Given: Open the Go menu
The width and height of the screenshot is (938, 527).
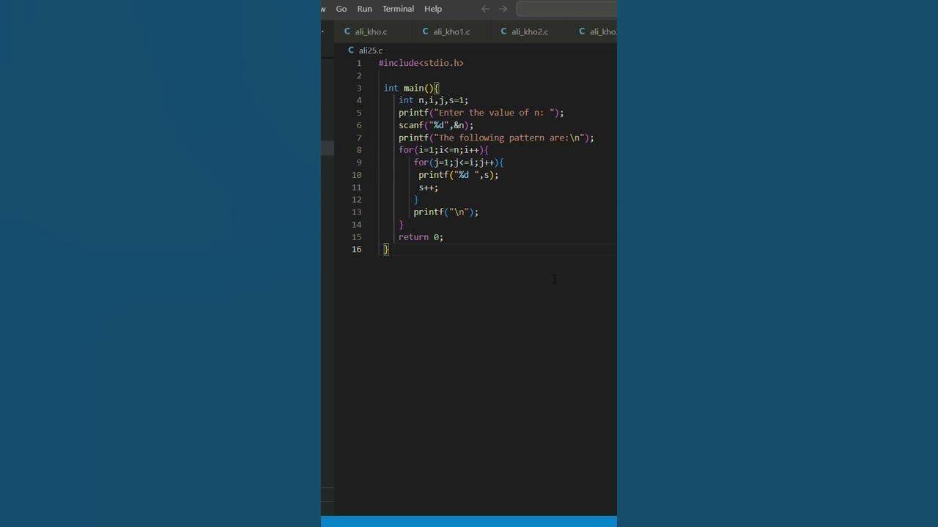Looking at the screenshot, I should (x=341, y=9).
